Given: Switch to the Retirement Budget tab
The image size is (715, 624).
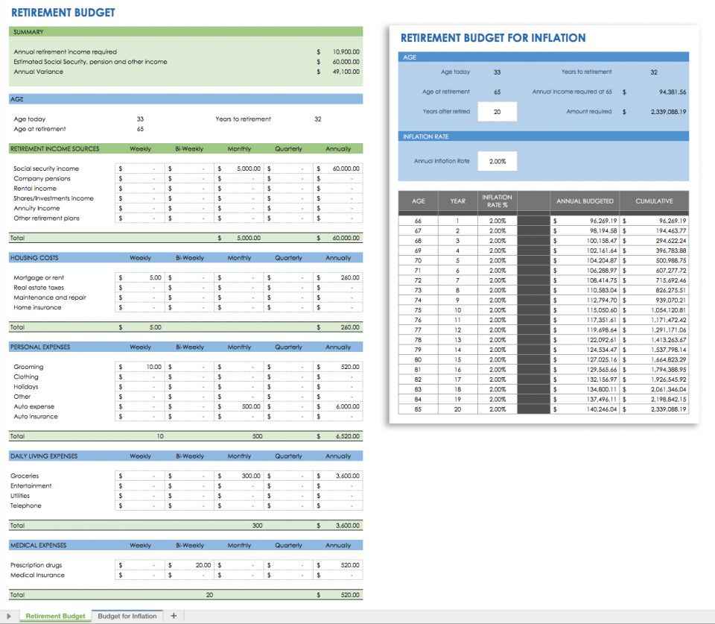Looking at the screenshot, I should 54,615.
